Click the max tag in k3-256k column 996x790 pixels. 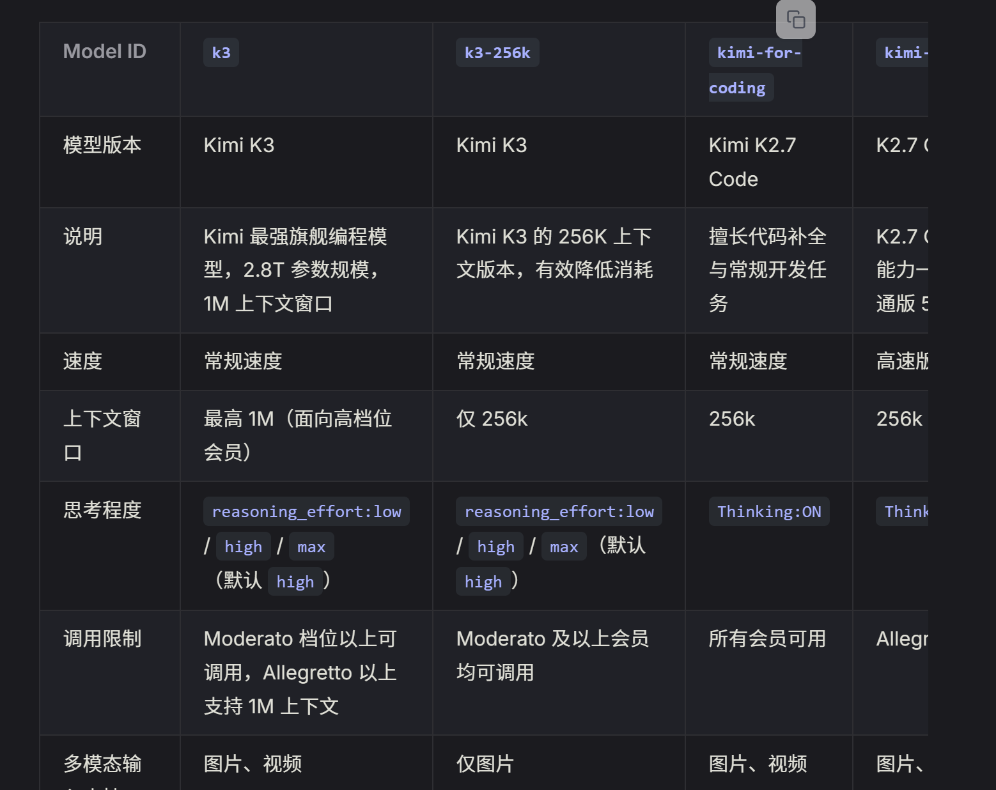tap(564, 546)
